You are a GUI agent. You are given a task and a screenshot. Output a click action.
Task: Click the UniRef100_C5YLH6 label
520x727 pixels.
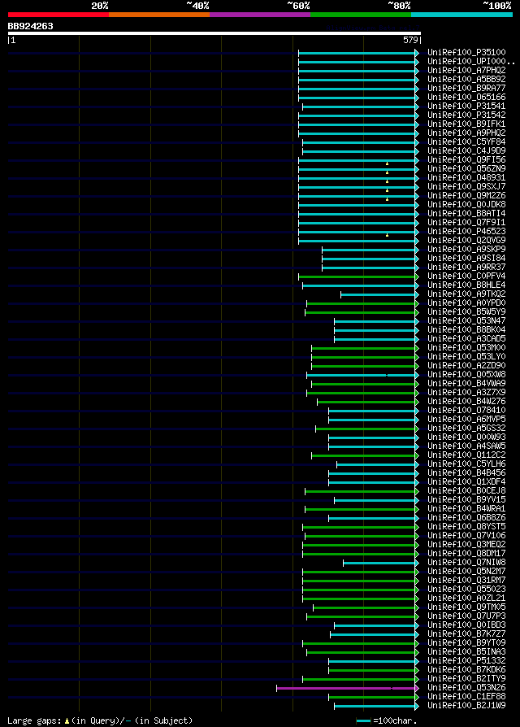click(466, 464)
